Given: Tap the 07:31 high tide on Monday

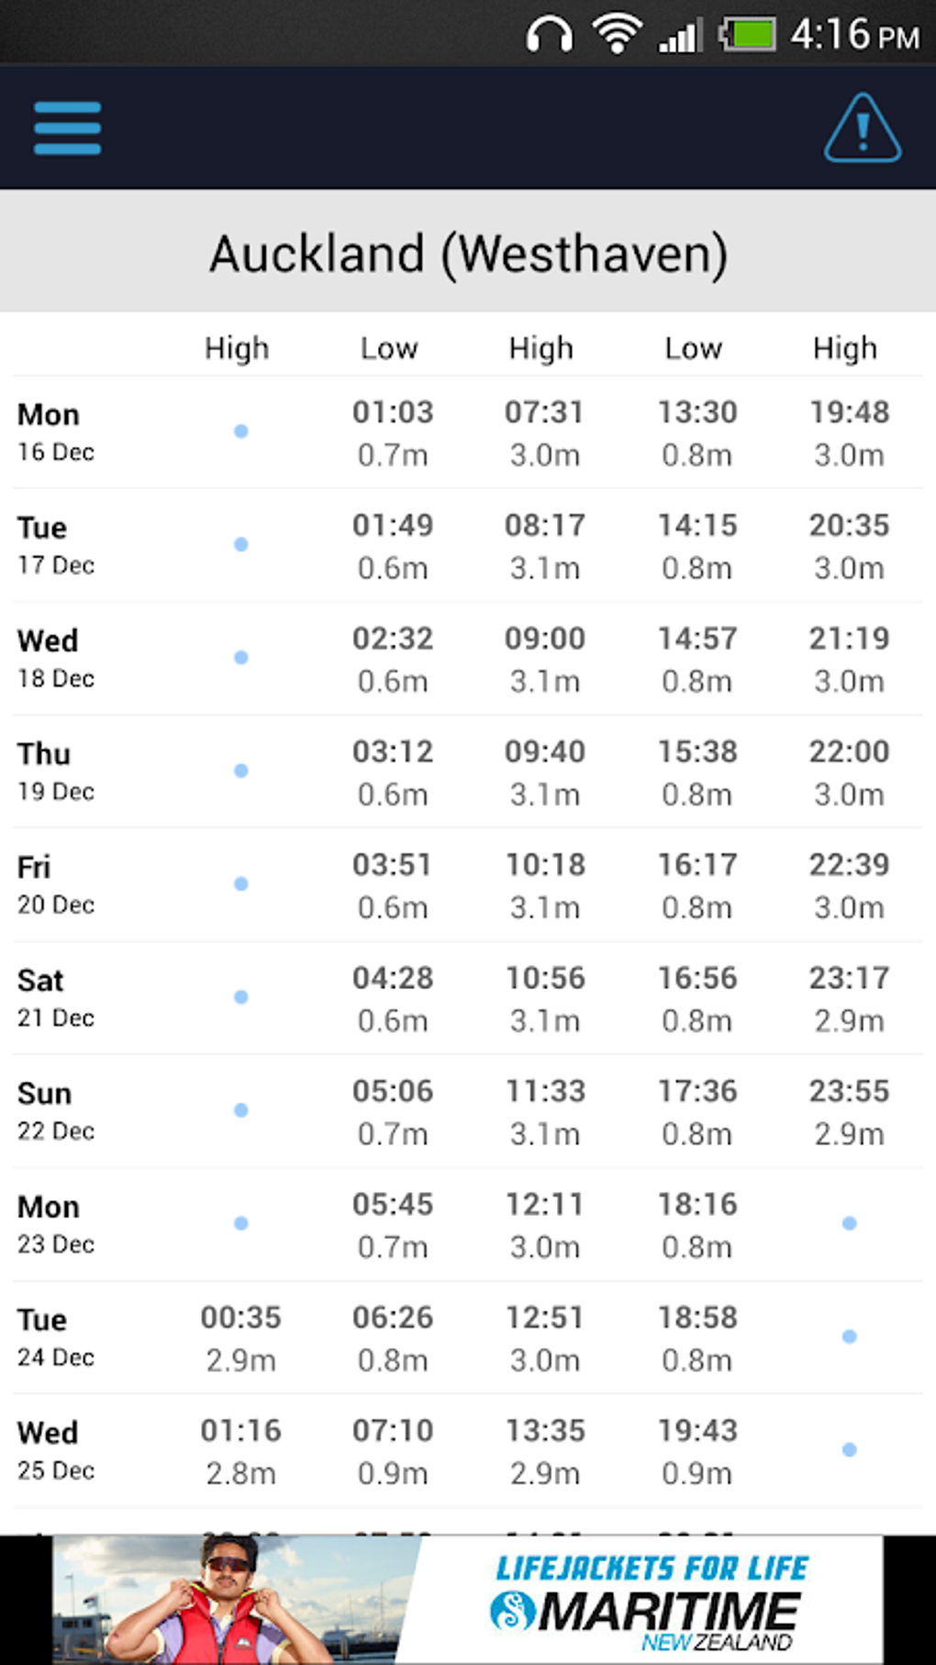Looking at the screenshot, I should point(544,432).
